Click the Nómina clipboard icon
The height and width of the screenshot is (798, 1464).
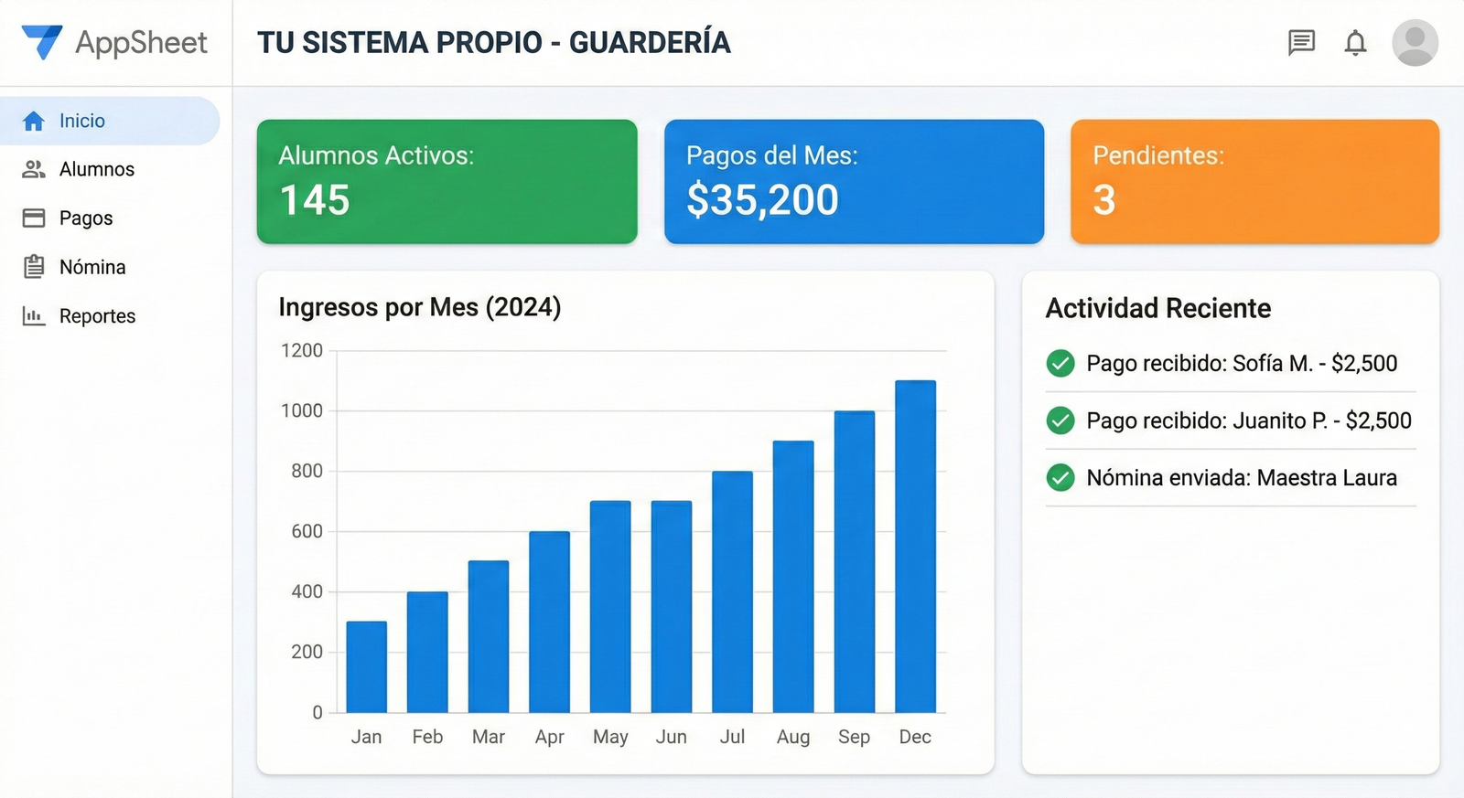coord(34,267)
